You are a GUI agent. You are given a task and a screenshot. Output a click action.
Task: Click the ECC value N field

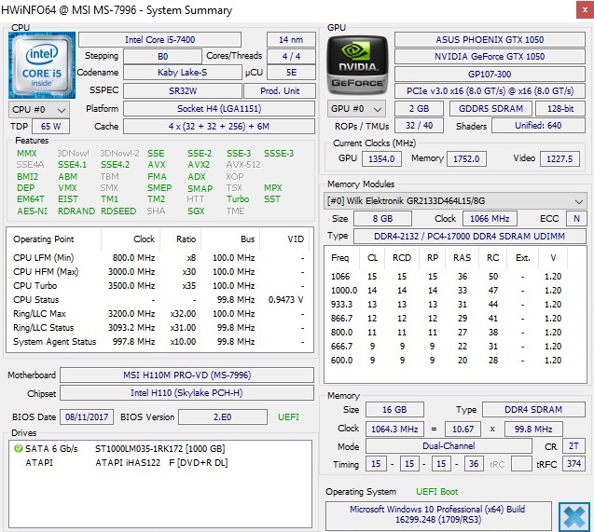576,218
